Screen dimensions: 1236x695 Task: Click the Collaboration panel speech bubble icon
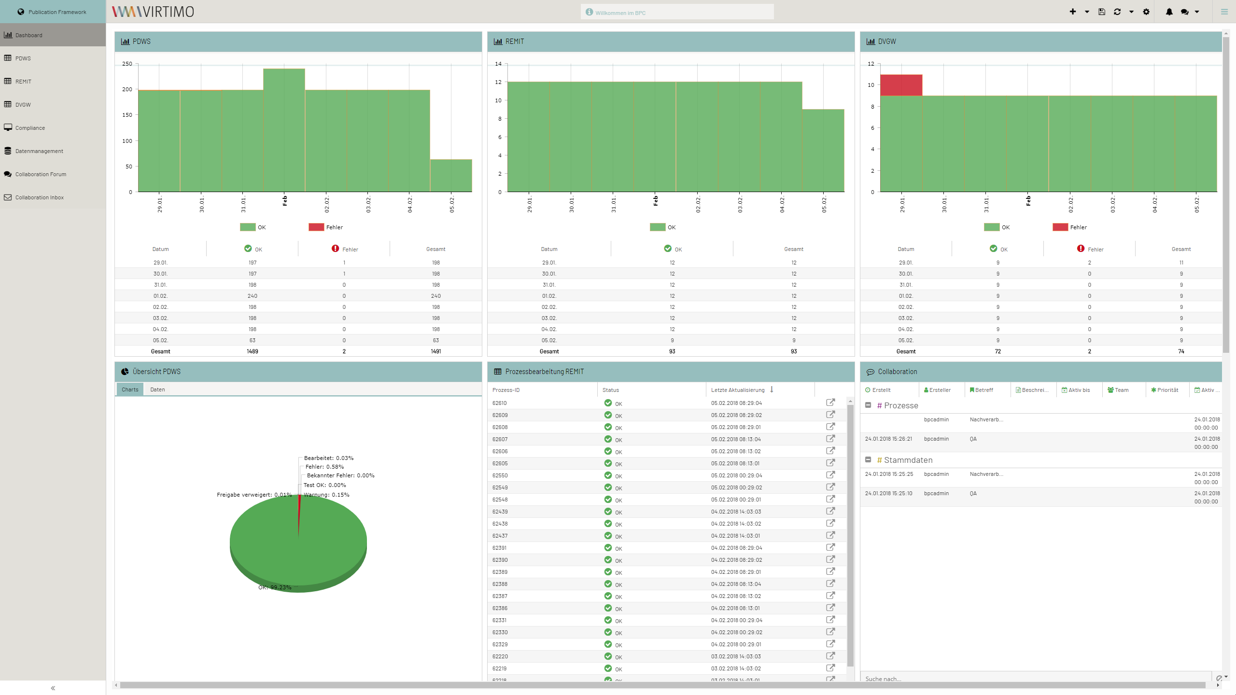871,372
